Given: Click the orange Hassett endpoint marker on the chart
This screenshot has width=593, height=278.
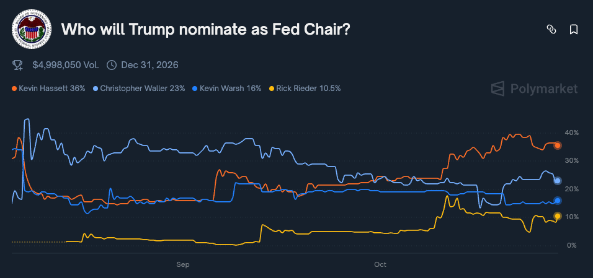Looking at the screenshot, I should click(558, 146).
